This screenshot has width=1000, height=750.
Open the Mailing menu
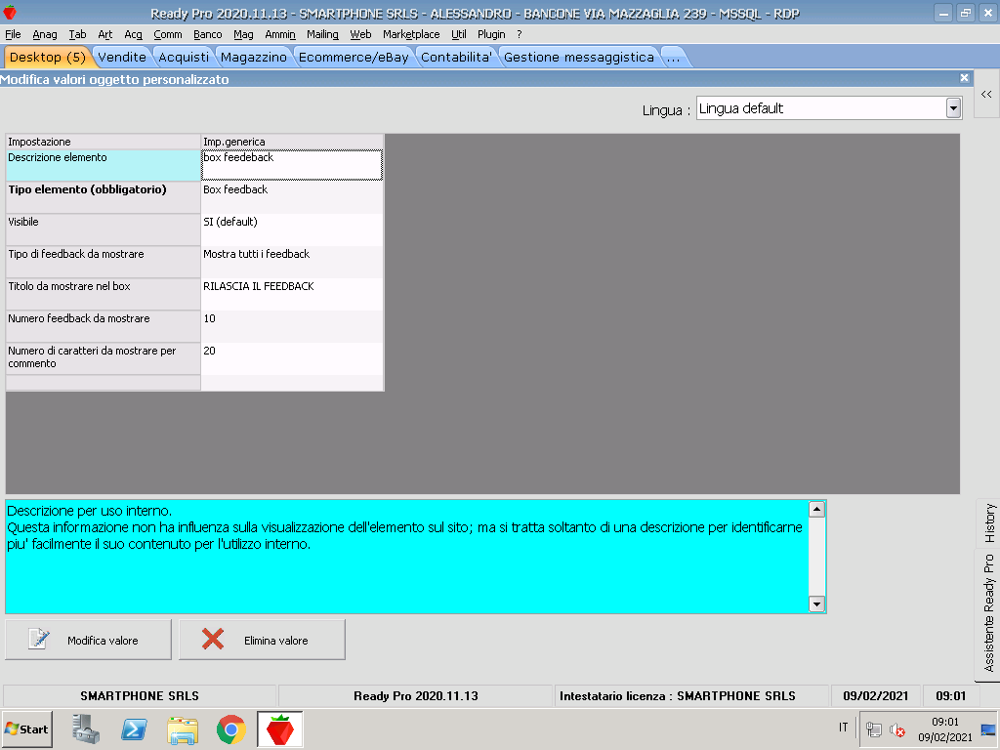tap(322, 34)
